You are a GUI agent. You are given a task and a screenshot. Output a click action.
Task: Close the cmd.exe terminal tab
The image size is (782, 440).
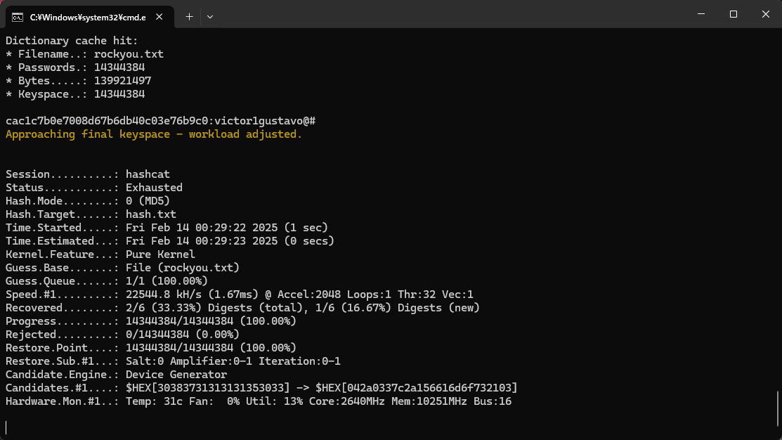[x=162, y=16]
